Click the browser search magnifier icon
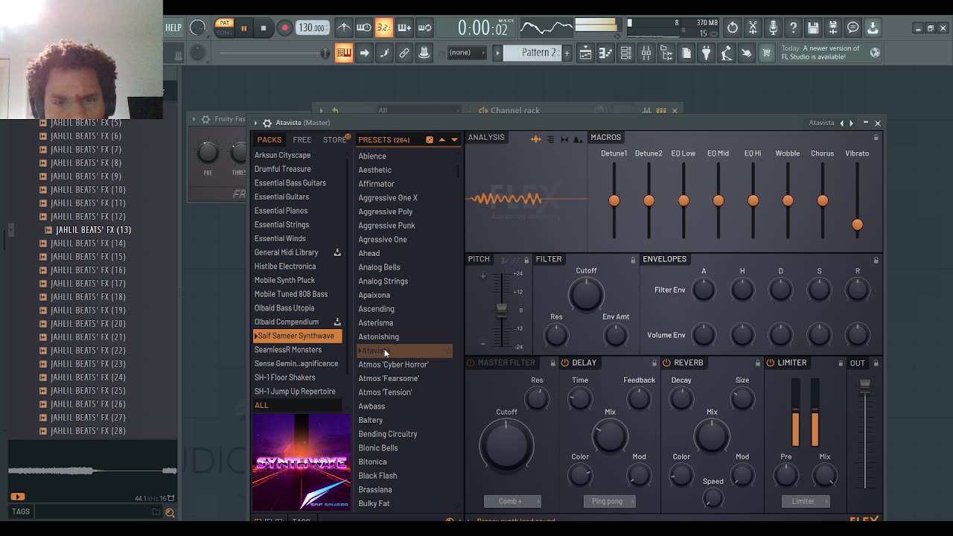The image size is (953, 536). coord(170,512)
